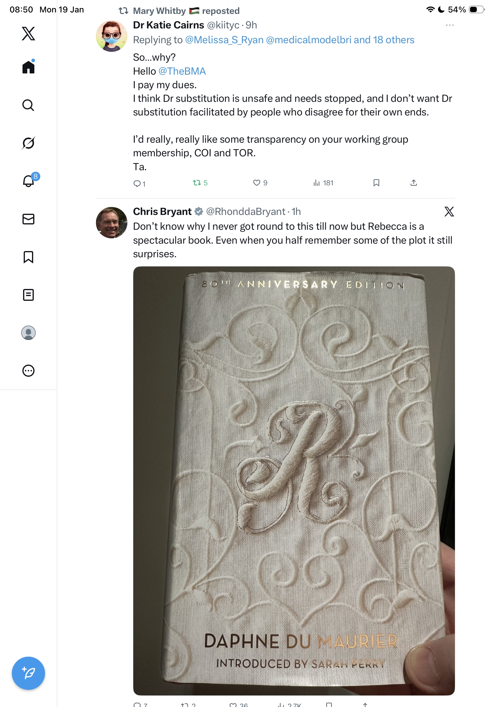The image size is (494, 707).
Task: Open the Grok icon on Chris Bryant's post
Action: coord(449,212)
